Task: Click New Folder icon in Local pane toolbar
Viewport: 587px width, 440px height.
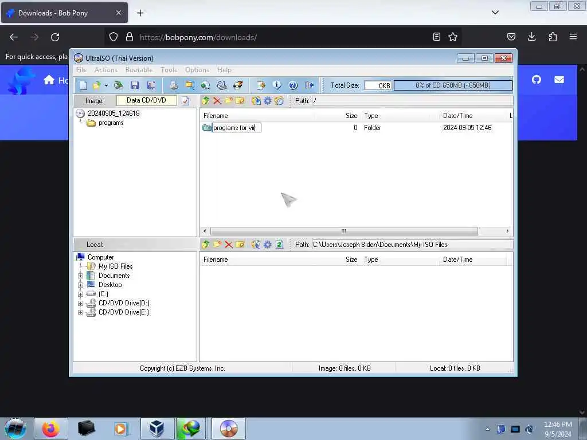Action: coord(217,245)
